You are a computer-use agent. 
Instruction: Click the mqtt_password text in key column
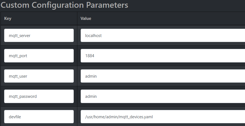click(23, 96)
